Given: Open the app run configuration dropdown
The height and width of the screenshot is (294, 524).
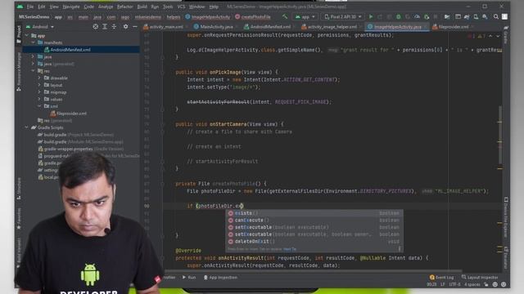Looking at the screenshot, I should [305, 16].
